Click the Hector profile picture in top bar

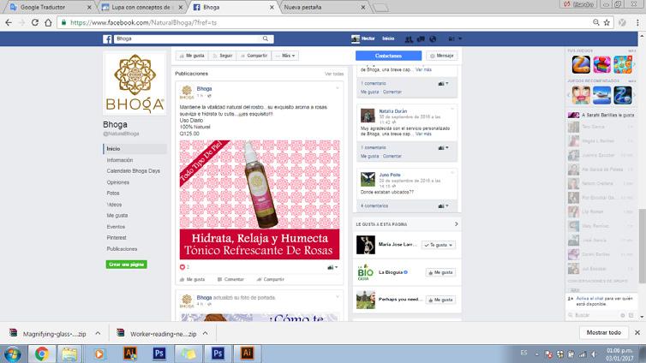point(356,39)
